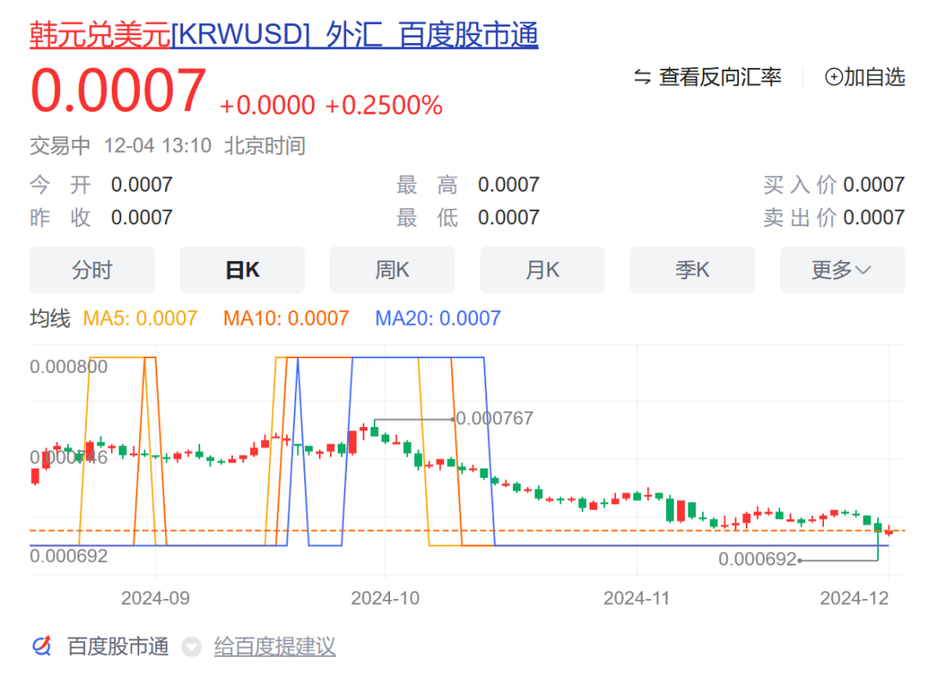Click the 0.000800 y-axis label
The width and height of the screenshot is (928, 678).
pos(69,367)
